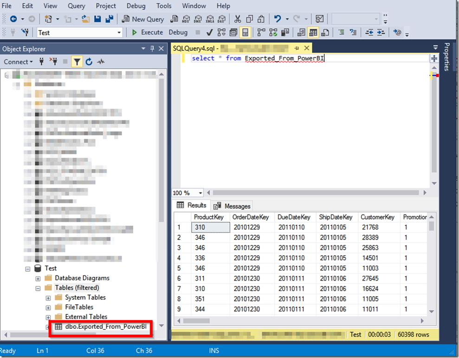Expand the FileTables folder

pos(48,308)
